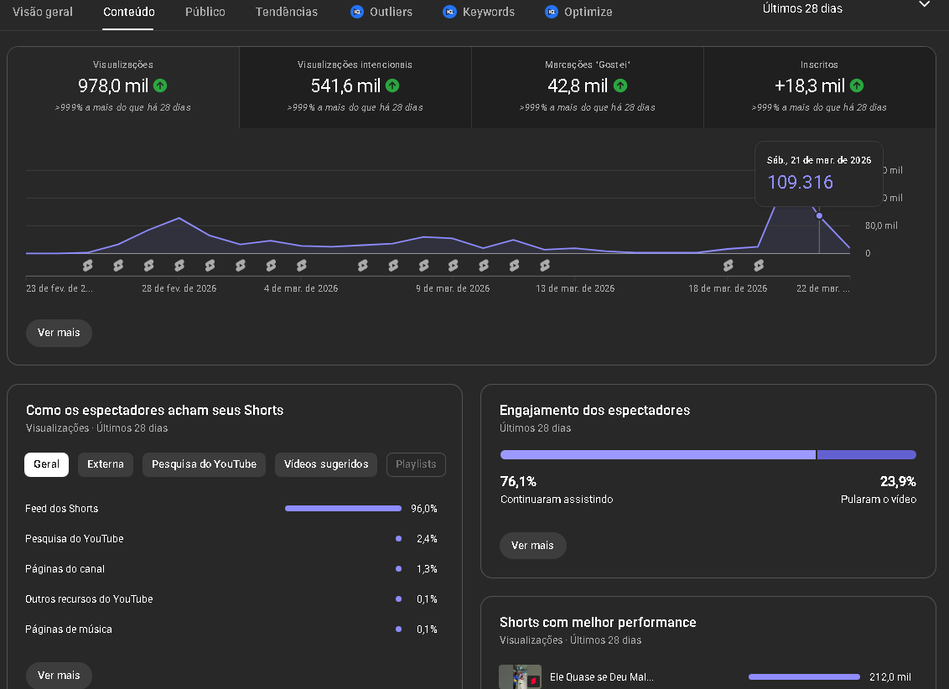
Task: Enable the Vídeos sugeridos filter chip
Action: coord(326,464)
